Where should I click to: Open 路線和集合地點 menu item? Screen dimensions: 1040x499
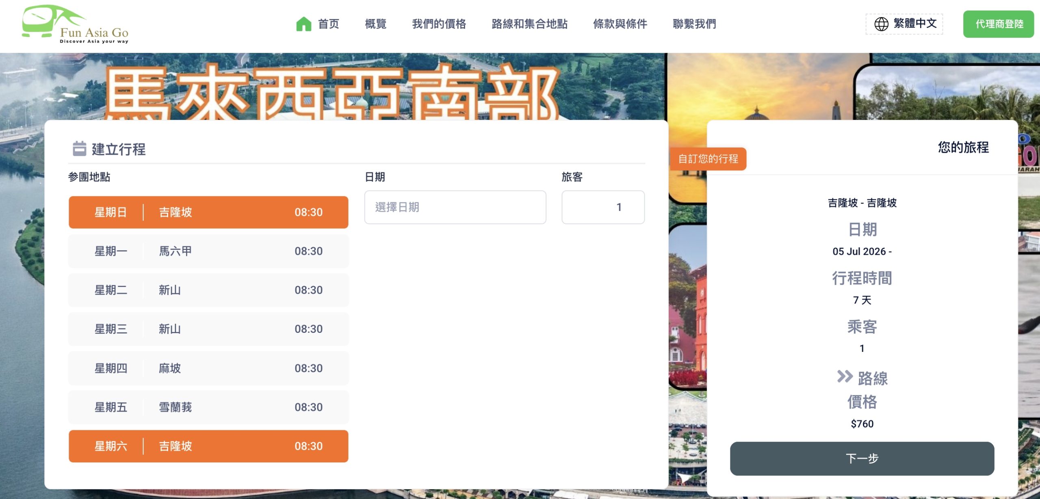[529, 24]
